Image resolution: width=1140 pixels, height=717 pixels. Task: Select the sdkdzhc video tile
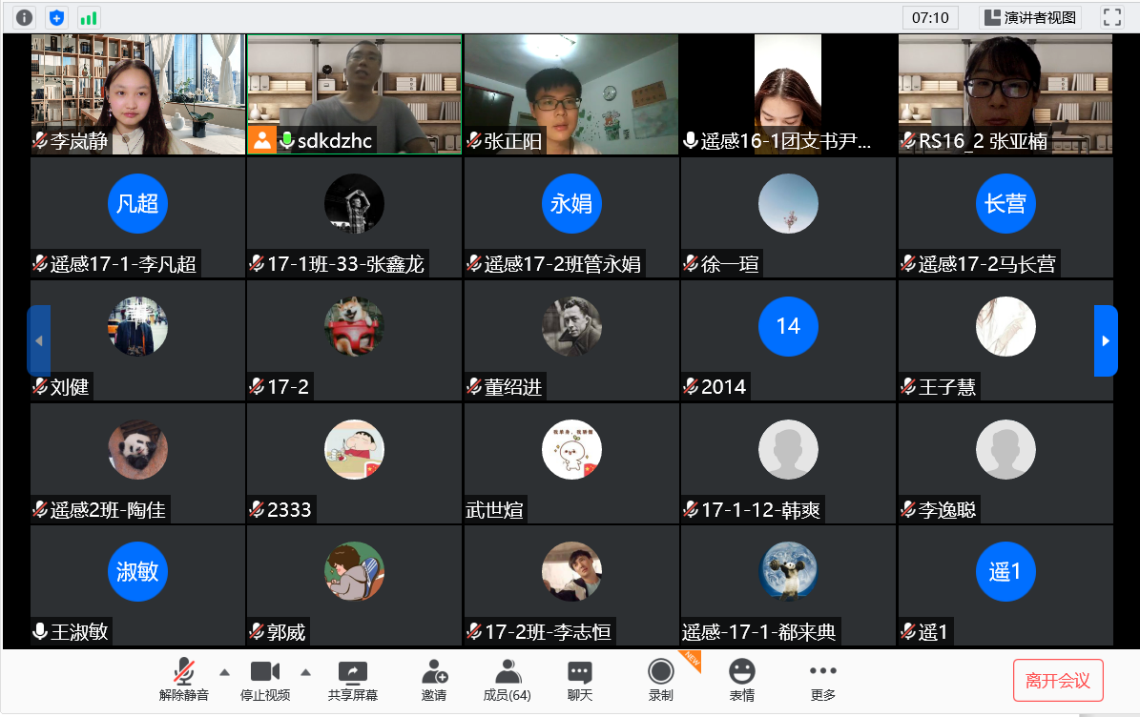[x=353, y=93]
